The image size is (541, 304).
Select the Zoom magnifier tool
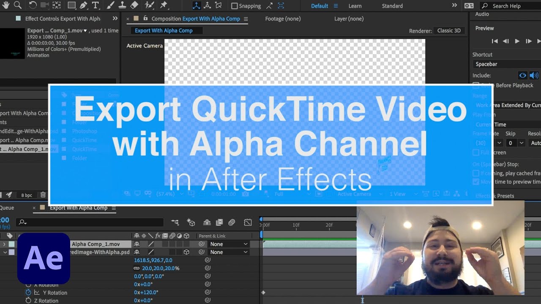click(x=17, y=5)
